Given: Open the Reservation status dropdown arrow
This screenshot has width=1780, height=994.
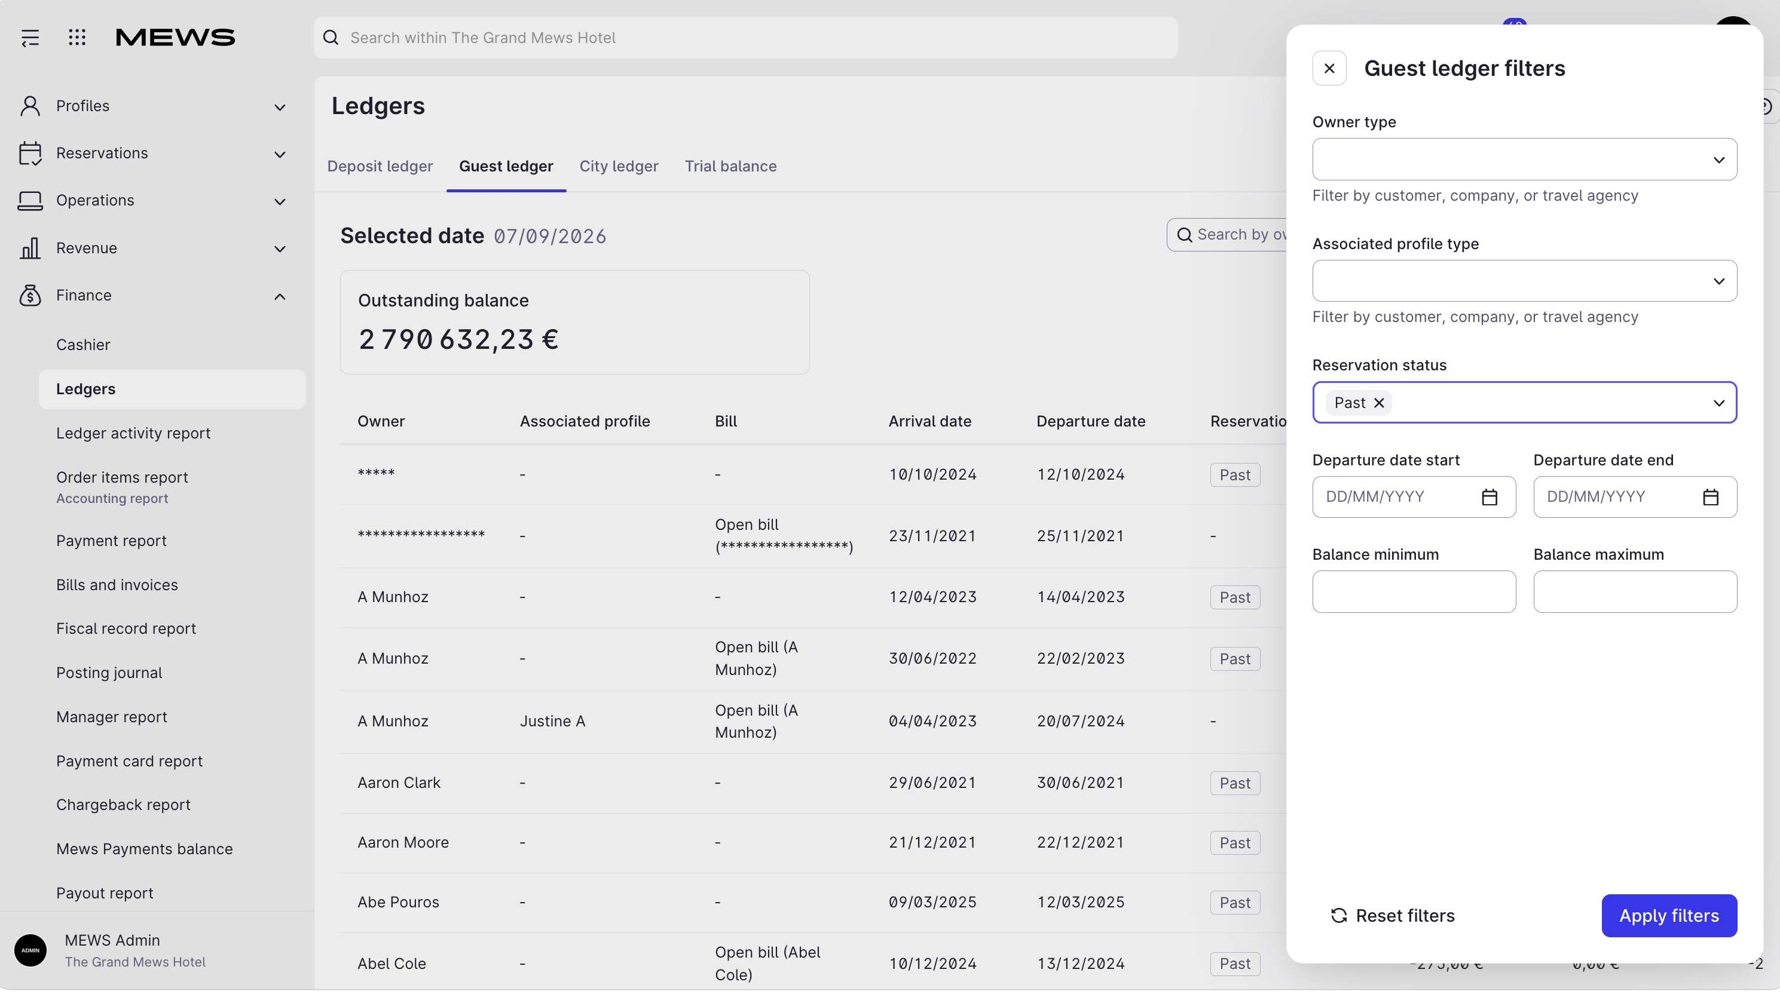Looking at the screenshot, I should (1718, 403).
